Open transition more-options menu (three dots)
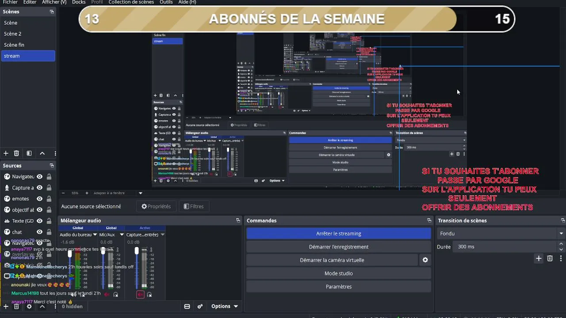The width and height of the screenshot is (566, 318). (561, 258)
